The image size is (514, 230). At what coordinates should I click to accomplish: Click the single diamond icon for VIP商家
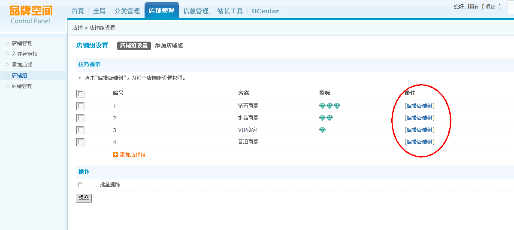click(x=323, y=130)
